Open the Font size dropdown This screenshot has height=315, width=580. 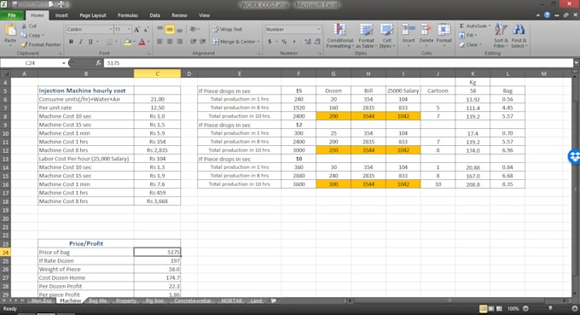point(128,29)
